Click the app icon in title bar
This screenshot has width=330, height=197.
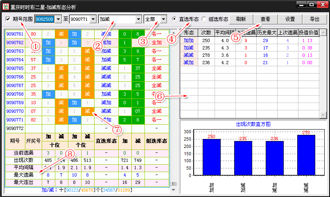point(5,5)
